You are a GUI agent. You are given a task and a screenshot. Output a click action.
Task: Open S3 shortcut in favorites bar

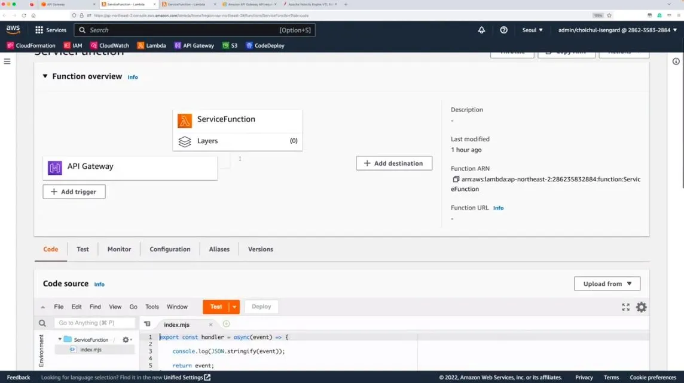coord(230,45)
